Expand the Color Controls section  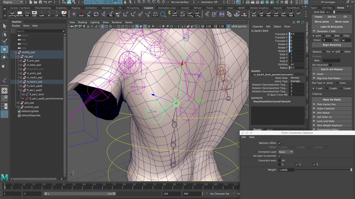tap(314, 109)
